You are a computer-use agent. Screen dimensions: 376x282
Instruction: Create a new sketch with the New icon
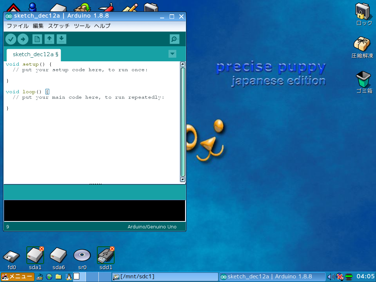[37, 39]
